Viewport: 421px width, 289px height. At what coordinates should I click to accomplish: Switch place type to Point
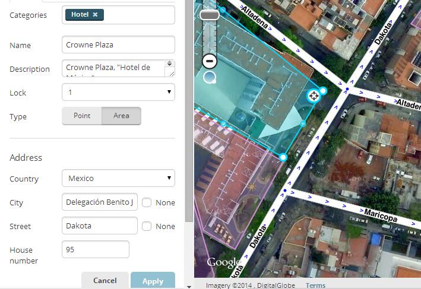pyautogui.click(x=82, y=116)
